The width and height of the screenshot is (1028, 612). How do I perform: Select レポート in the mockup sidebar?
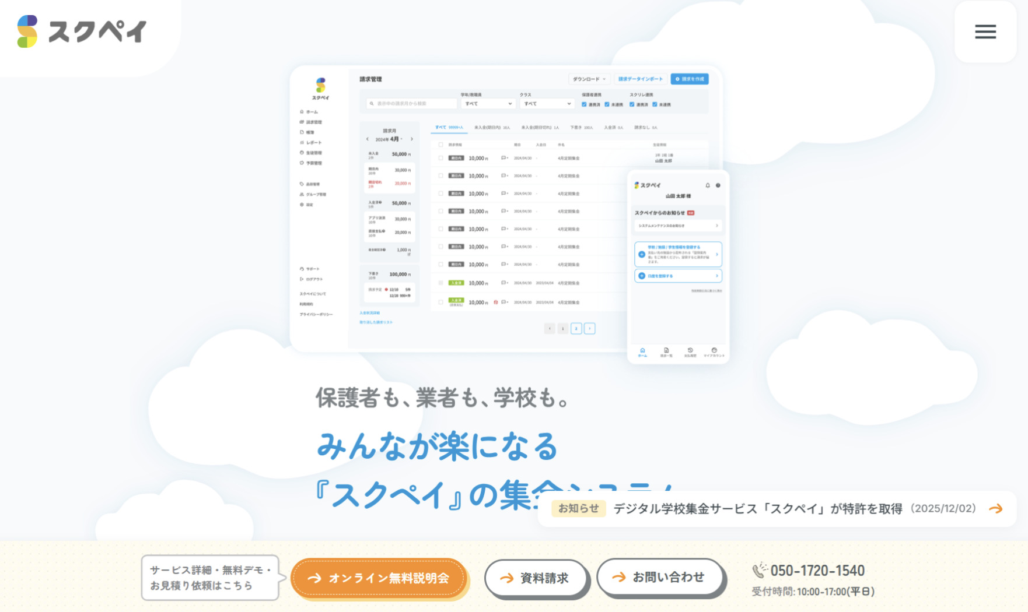[x=310, y=143]
